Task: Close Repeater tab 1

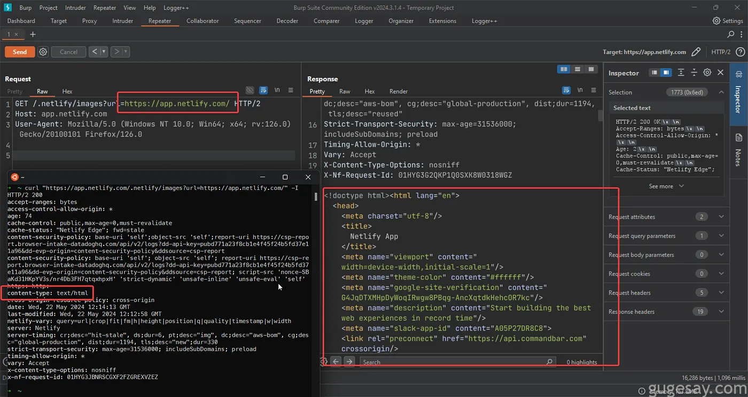Action: click(x=16, y=34)
